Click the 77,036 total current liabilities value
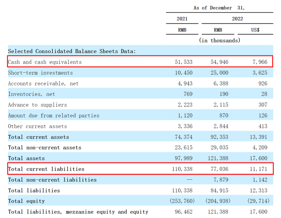 tap(219, 169)
